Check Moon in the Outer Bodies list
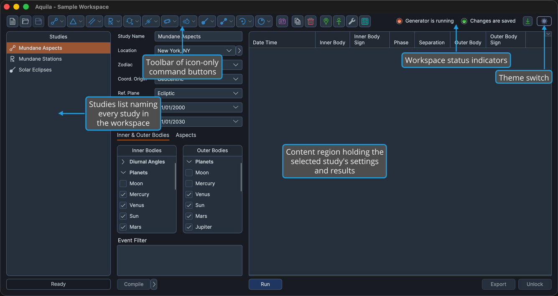The height and width of the screenshot is (296, 558). tap(189, 173)
